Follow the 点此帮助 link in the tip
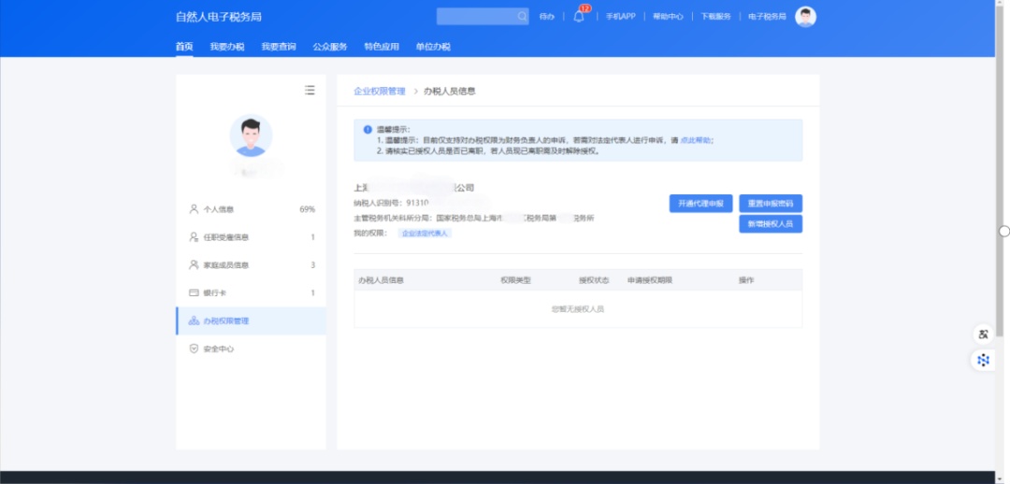The width and height of the screenshot is (1010, 484). 697,140
